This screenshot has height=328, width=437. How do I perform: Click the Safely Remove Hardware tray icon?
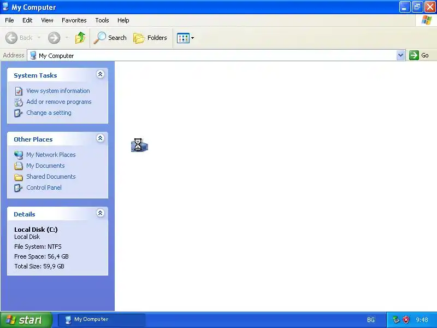click(x=395, y=320)
